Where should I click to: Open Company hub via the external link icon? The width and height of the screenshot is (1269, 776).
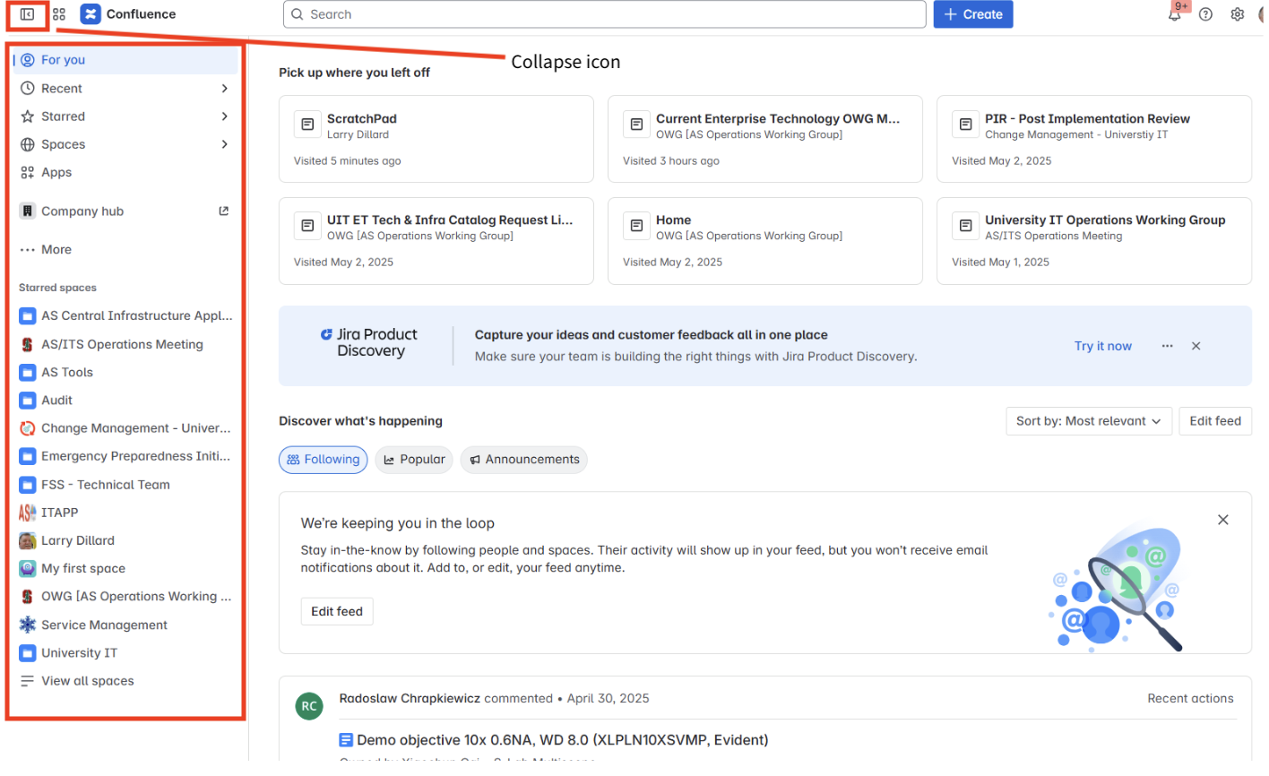tap(222, 211)
